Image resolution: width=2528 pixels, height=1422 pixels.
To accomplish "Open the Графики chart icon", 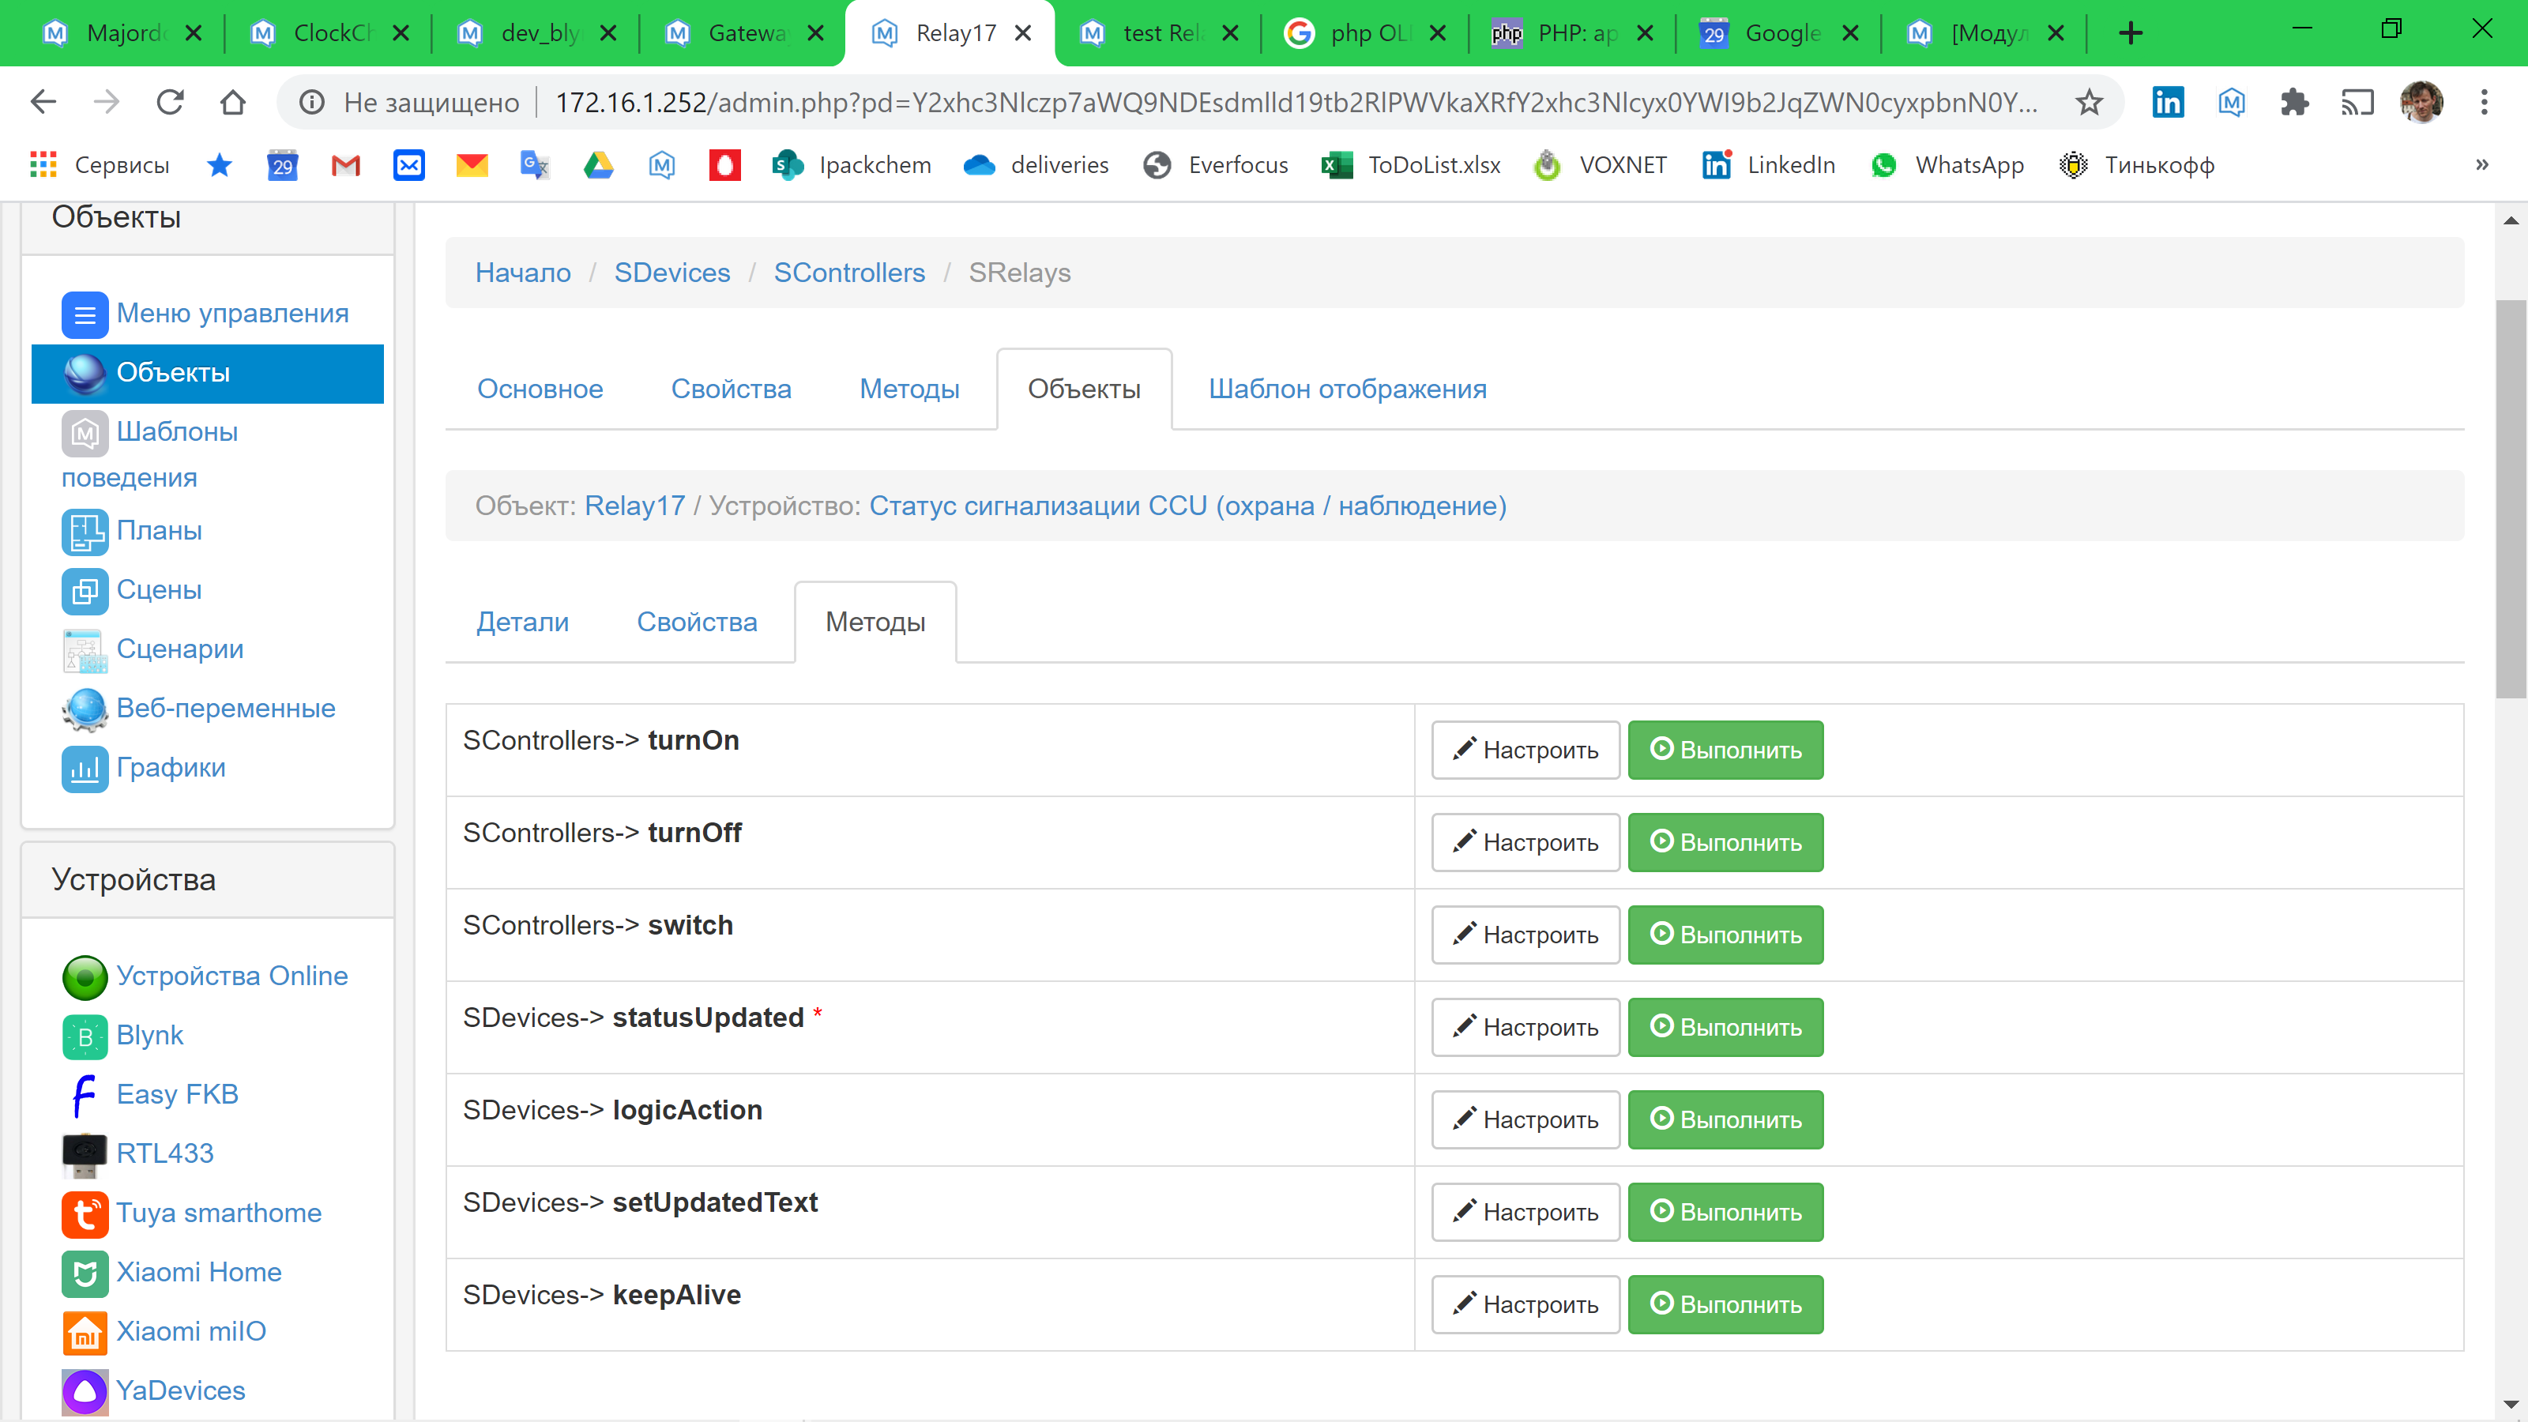I will (85, 769).
